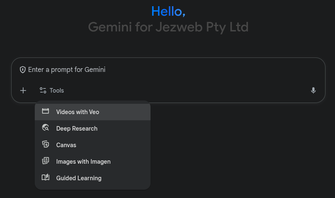Select the "Videos with Veo" menu label
The image size is (335, 198).
click(78, 112)
